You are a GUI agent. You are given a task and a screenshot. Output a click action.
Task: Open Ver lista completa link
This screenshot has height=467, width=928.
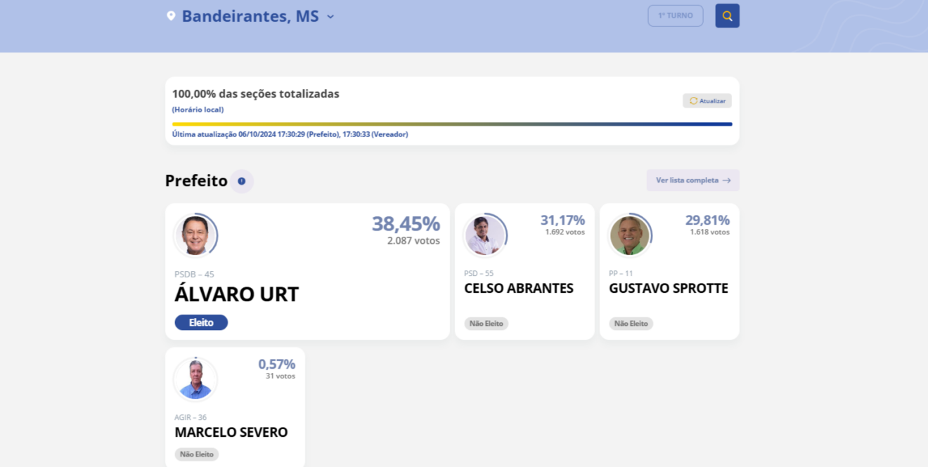[693, 180]
